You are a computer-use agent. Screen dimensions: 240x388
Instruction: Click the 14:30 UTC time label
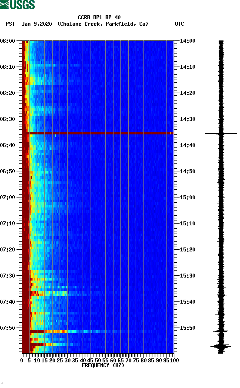pyautogui.click(x=188, y=119)
